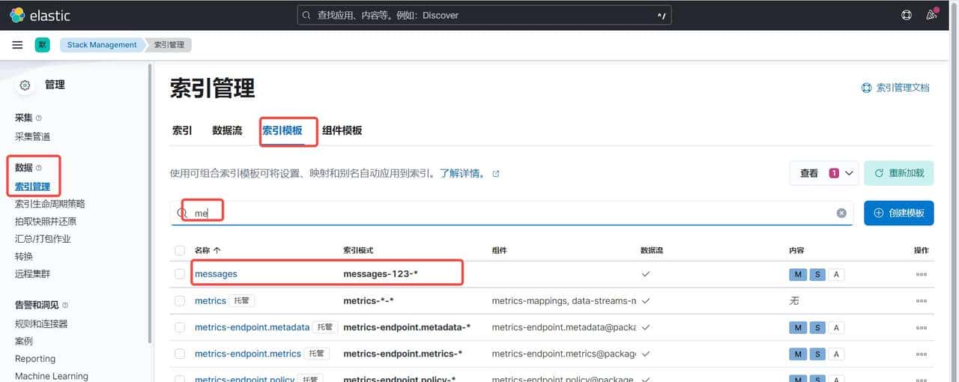Image resolution: width=959 pixels, height=382 pixels.
Task: Open the newsfeed notifications bell icon
Action: click(x=931, y=15)
